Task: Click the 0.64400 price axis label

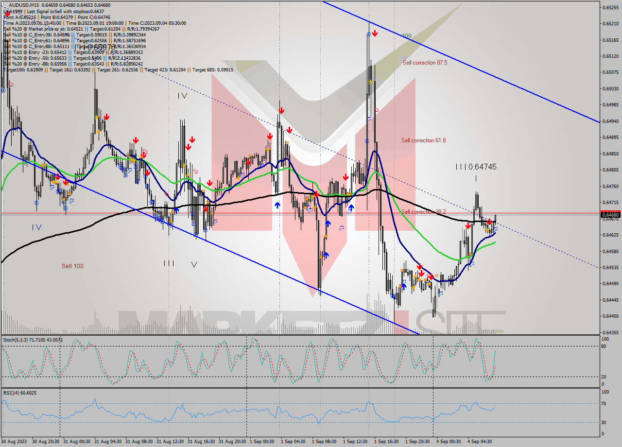Action: (610, 316)
